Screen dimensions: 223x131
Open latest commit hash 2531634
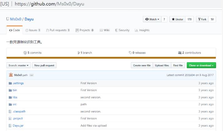(x=190, y=75)
